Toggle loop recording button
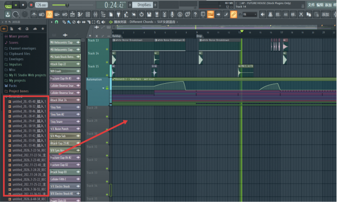The height and width of the screenshot is (202, 337). [65, 14]
